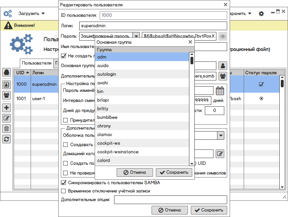This screenshot has width=288, height=217.
Task: Toggle Синхронизировать с пользователем SAMBA checkbox
Action: point(64,183)
